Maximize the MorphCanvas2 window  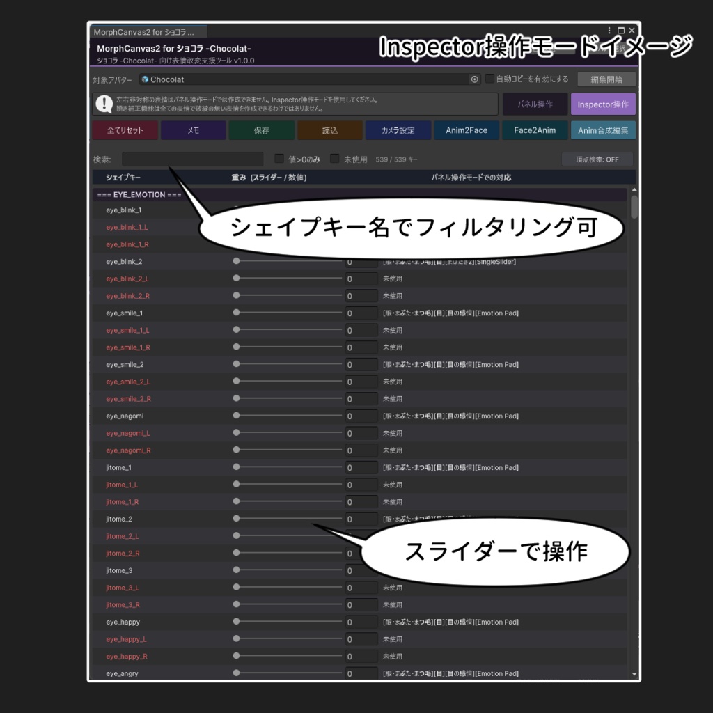tap(620, 31)
